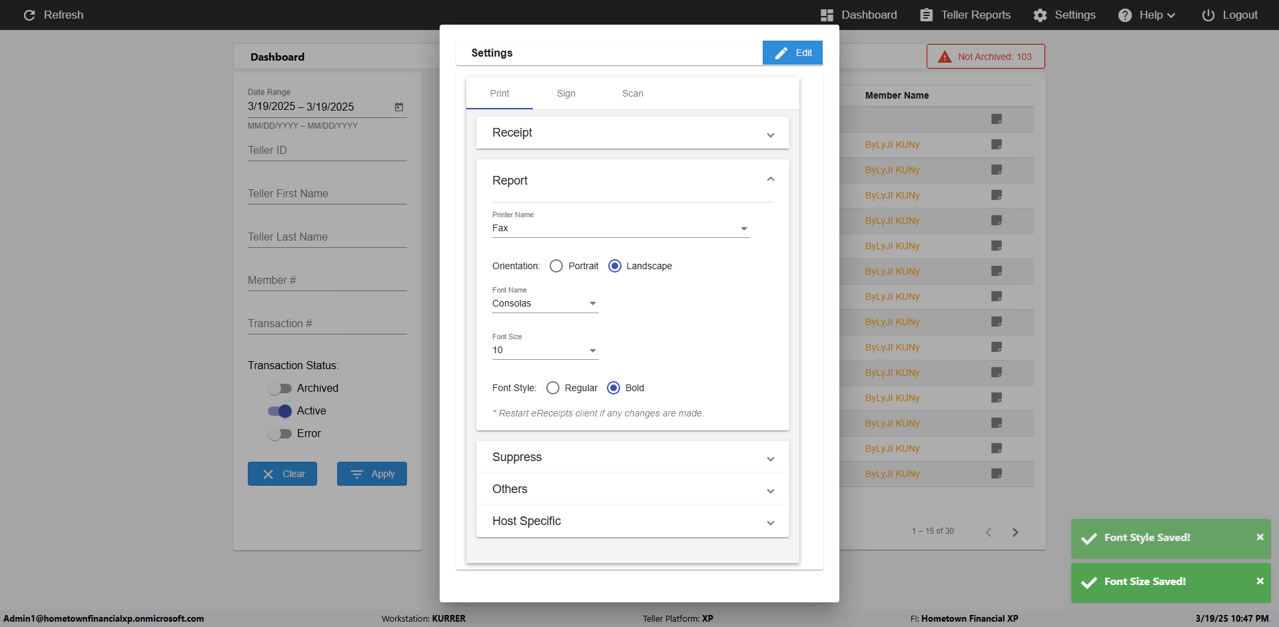The height and width of the screenshot is (627, 1279).
Task: Click the Clear filters button
Action: [x=282, y=474]
